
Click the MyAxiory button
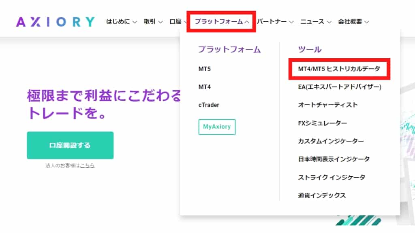click(x=217, y=127)
